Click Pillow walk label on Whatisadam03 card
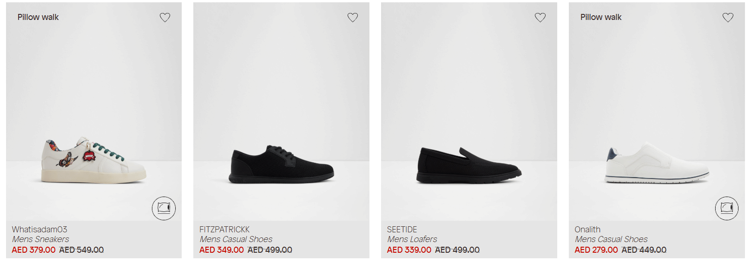Image resolution: width=751 pixels, height=262 pixels. click(38, 17)
